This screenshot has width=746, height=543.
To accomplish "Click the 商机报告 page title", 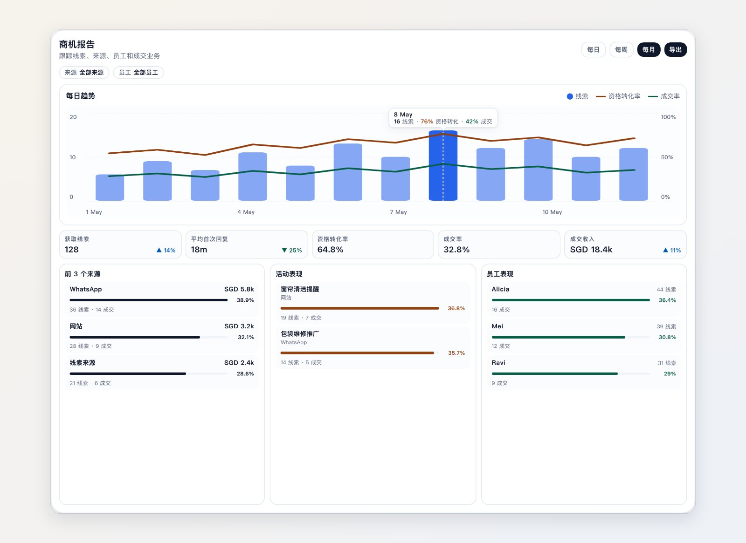I will (x=77, y=44).
